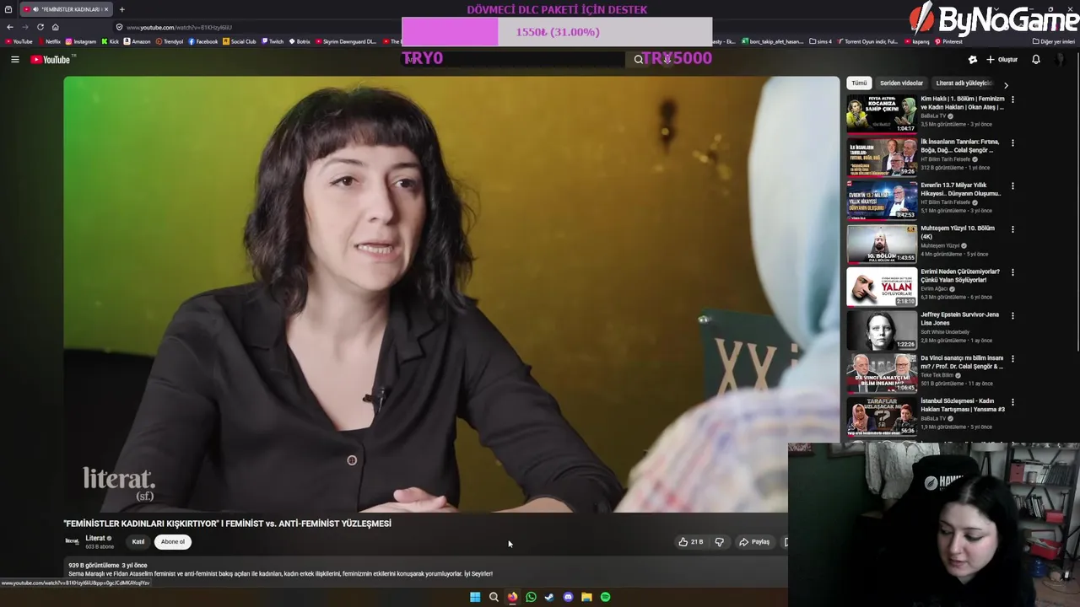Viewport: 1080px width, 607px height.
Task: Mute the tab via speaker icon
Action: pos(35,9)
